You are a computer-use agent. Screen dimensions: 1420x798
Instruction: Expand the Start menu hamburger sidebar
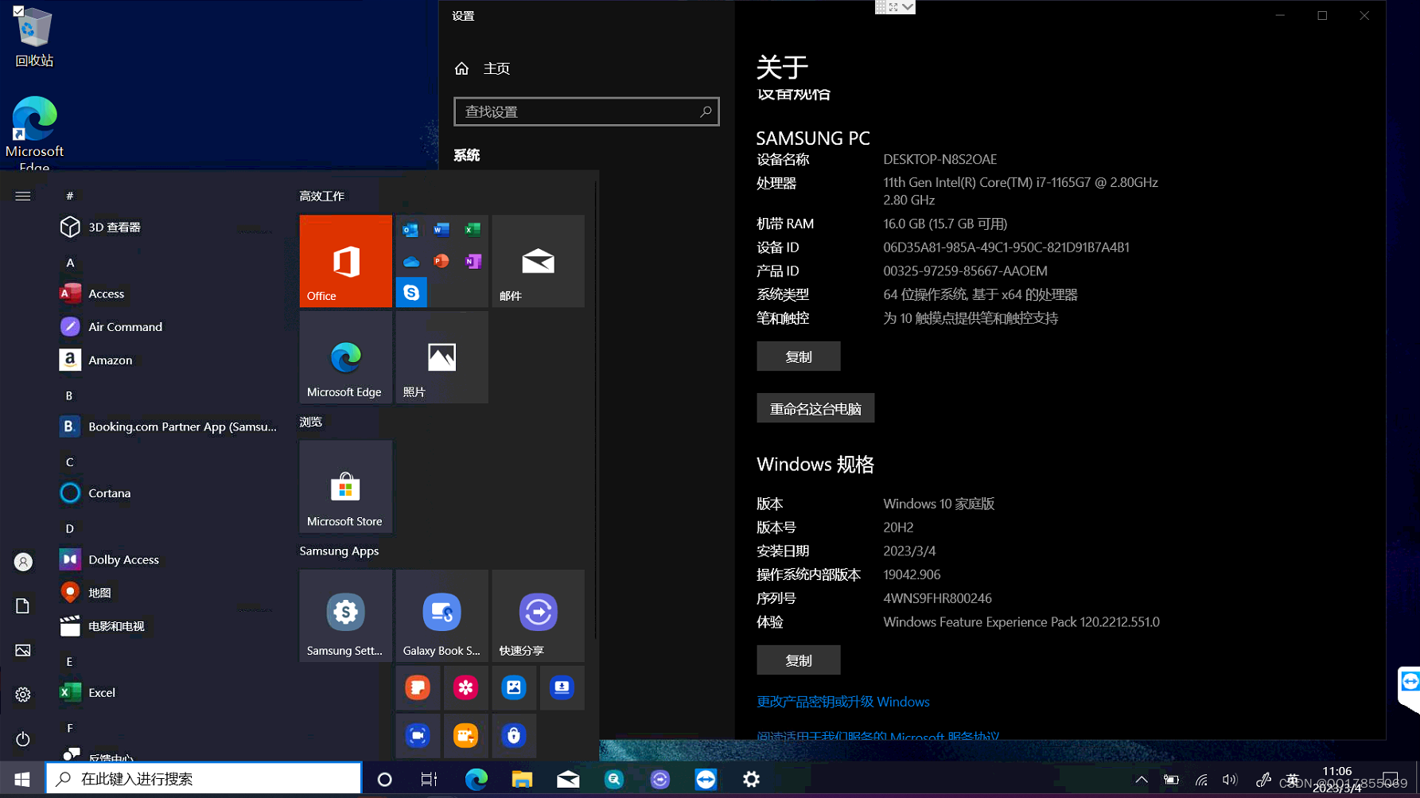tap(22, 196)
